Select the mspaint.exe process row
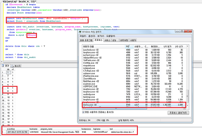Viewport: 202px width, 136px height. [134, 66]
